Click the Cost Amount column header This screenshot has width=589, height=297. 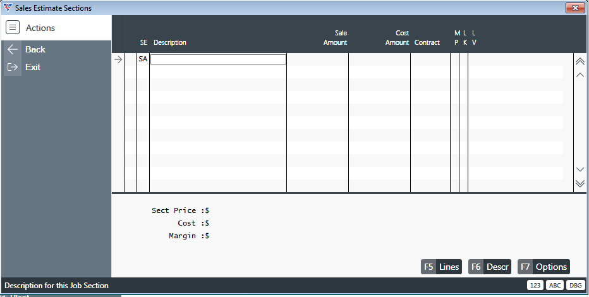397,37
